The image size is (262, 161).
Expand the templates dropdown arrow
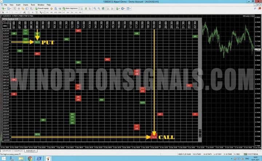(x=130, y=8)
